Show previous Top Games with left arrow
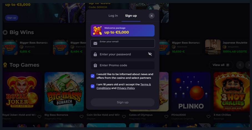The image size is (252, 130). [x=240, y=65]
